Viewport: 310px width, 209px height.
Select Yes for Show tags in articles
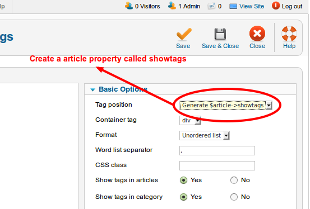click(x=183, y=180)
